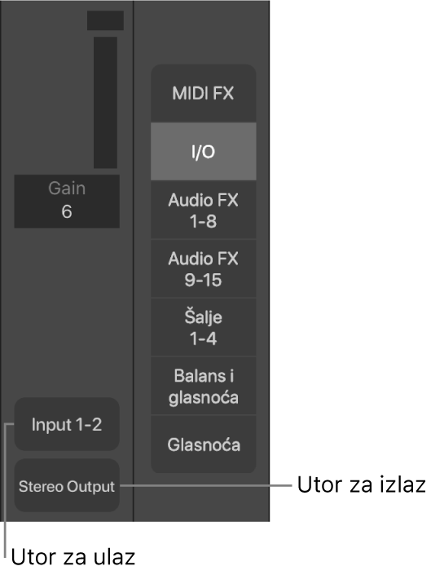Click the Utor za ulaz callout label

pos(73,557)
